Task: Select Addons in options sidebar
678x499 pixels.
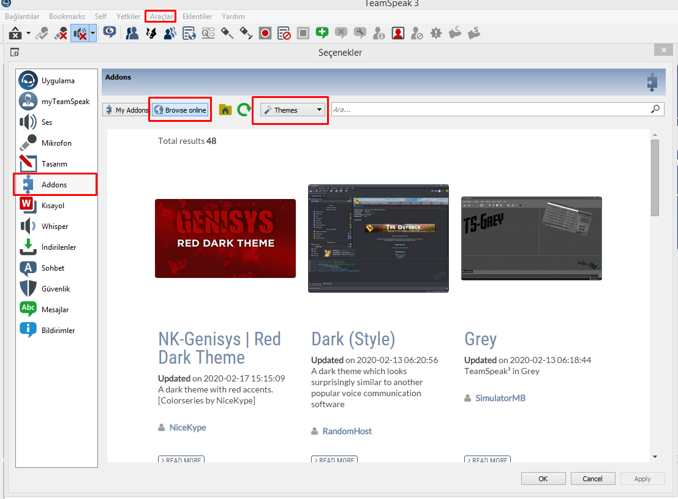Action: 56,185
